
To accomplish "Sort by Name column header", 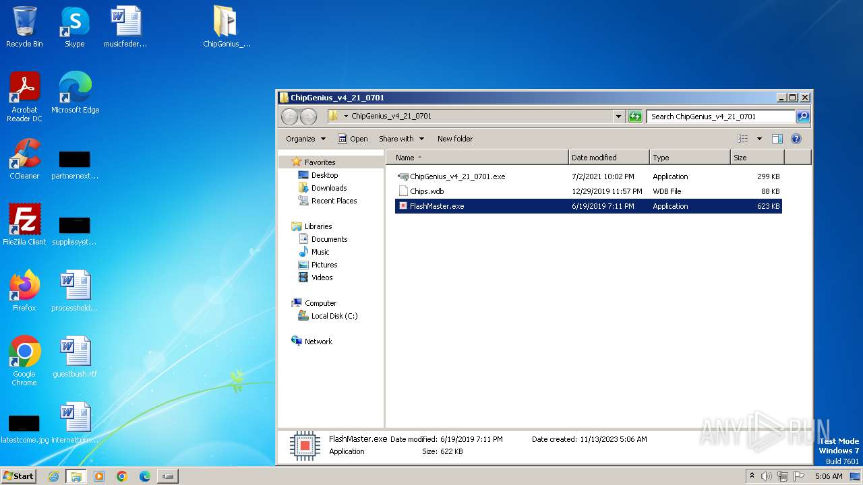I will click(477, 158).
